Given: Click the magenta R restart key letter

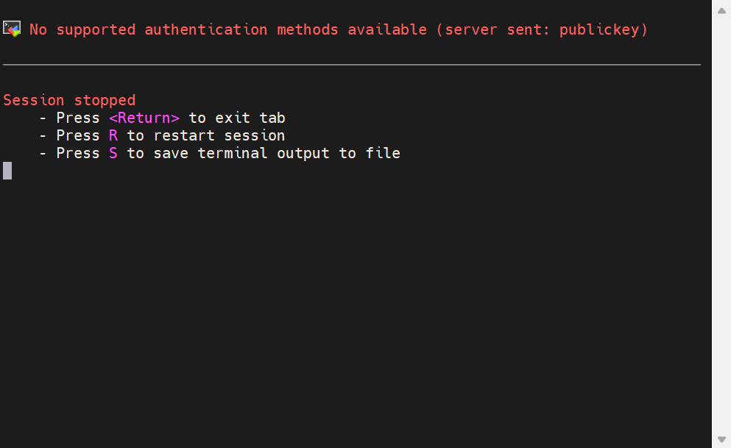Looking at the screenshot, I should [x=113, y=135].
